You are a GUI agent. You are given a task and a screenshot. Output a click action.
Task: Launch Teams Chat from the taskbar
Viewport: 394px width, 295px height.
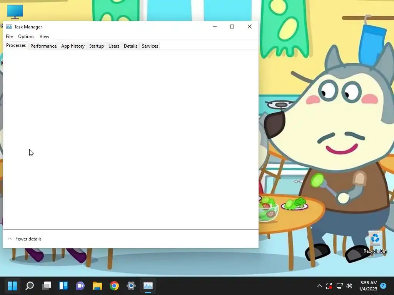point(80,285)
